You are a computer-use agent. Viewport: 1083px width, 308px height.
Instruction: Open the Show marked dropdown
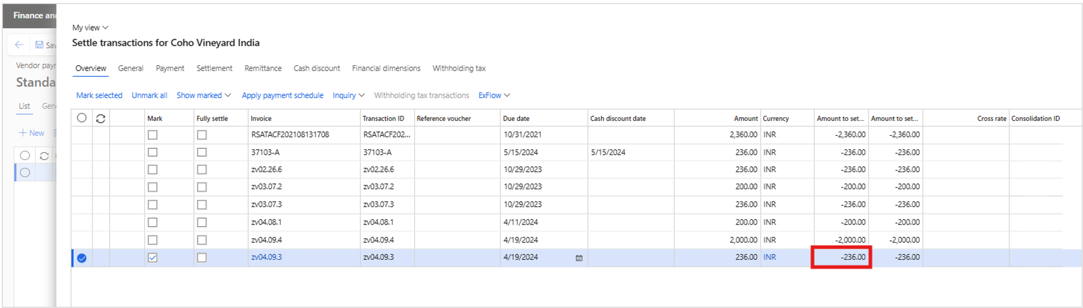tap(204, 95)
